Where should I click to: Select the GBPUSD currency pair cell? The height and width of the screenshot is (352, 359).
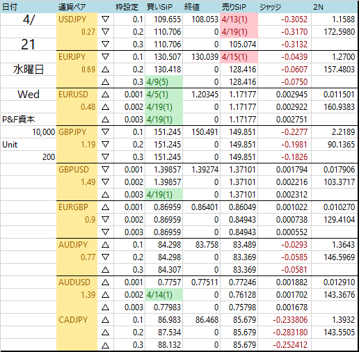pos(77,170)
